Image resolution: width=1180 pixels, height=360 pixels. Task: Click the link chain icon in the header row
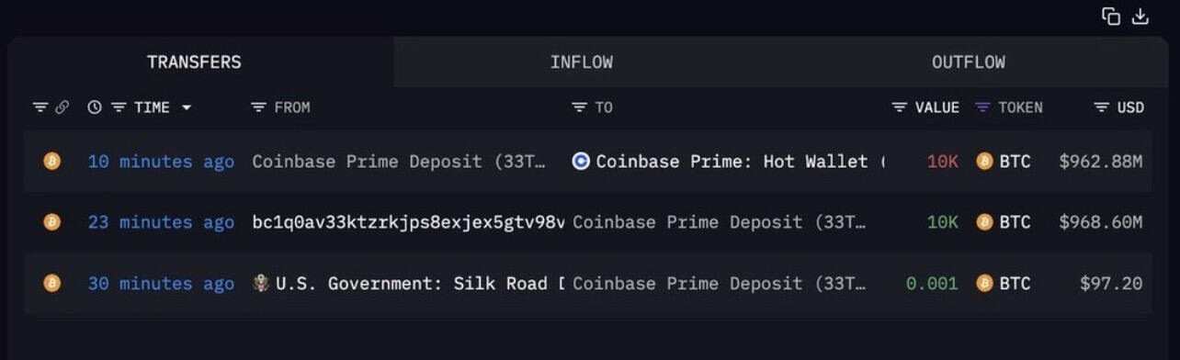point(62,107)
